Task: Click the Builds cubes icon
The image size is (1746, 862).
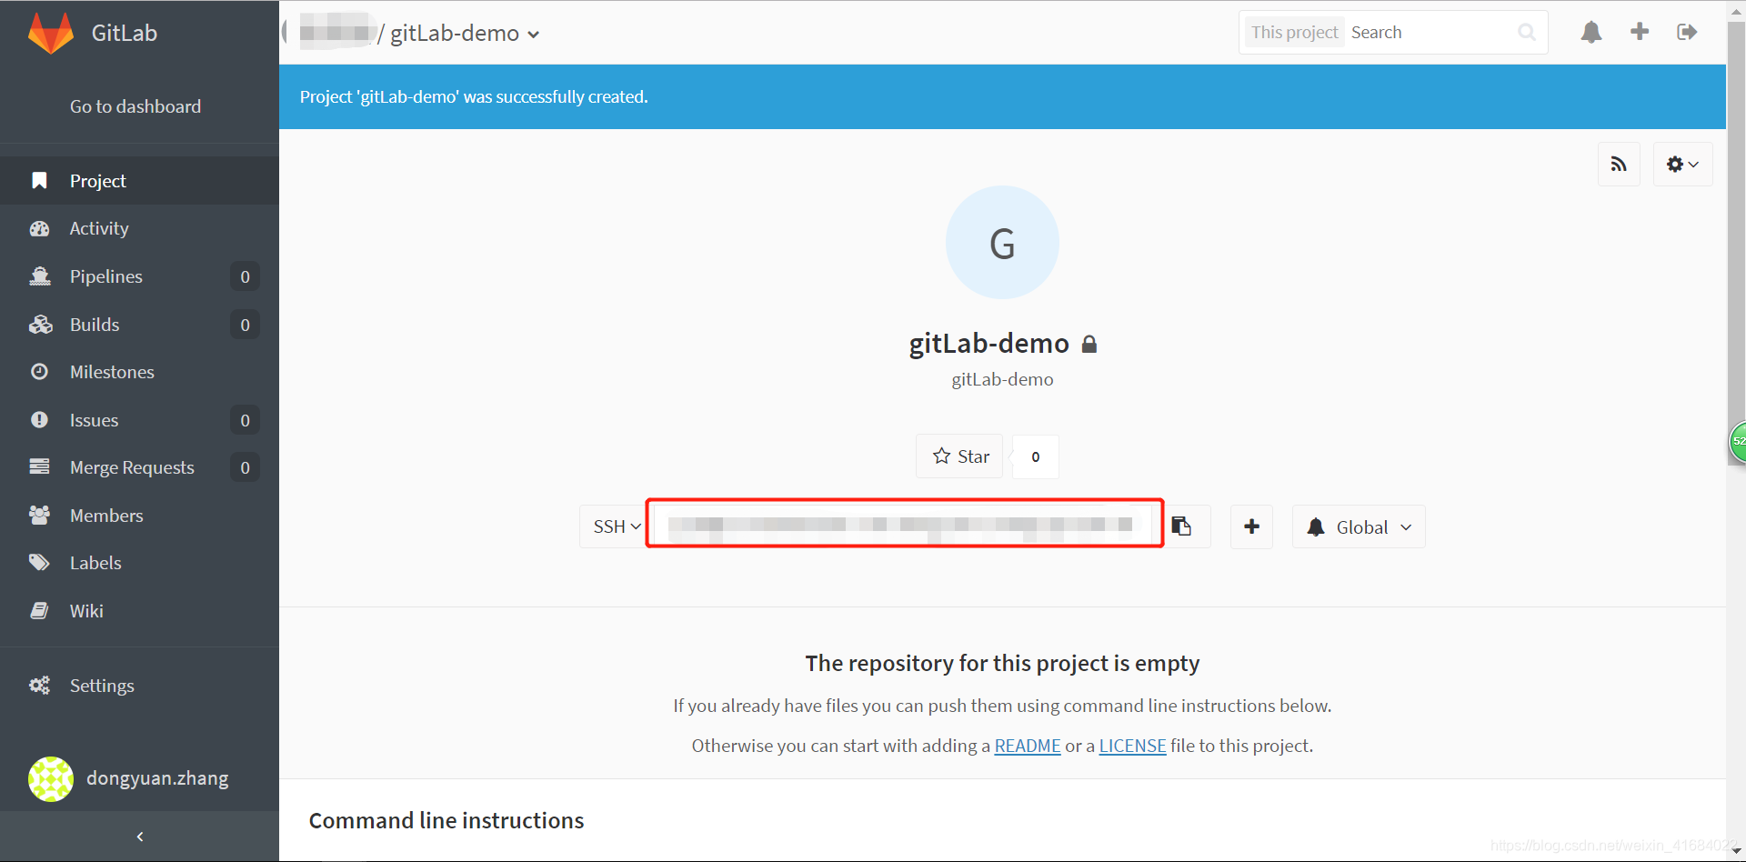Action: (x=40, y=325)
